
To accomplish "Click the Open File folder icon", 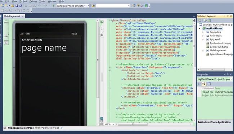I will click(x=13, y=6).
